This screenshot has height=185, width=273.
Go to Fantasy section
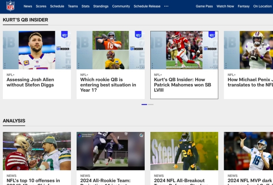pos(244,6)
